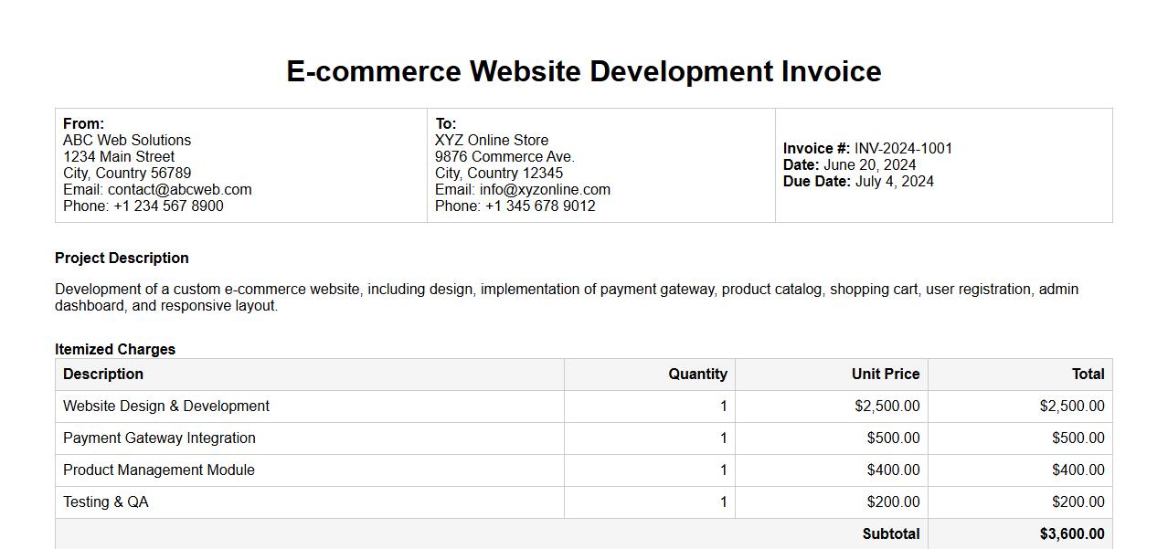Select the Website Design & Development row

click(166, 406)
